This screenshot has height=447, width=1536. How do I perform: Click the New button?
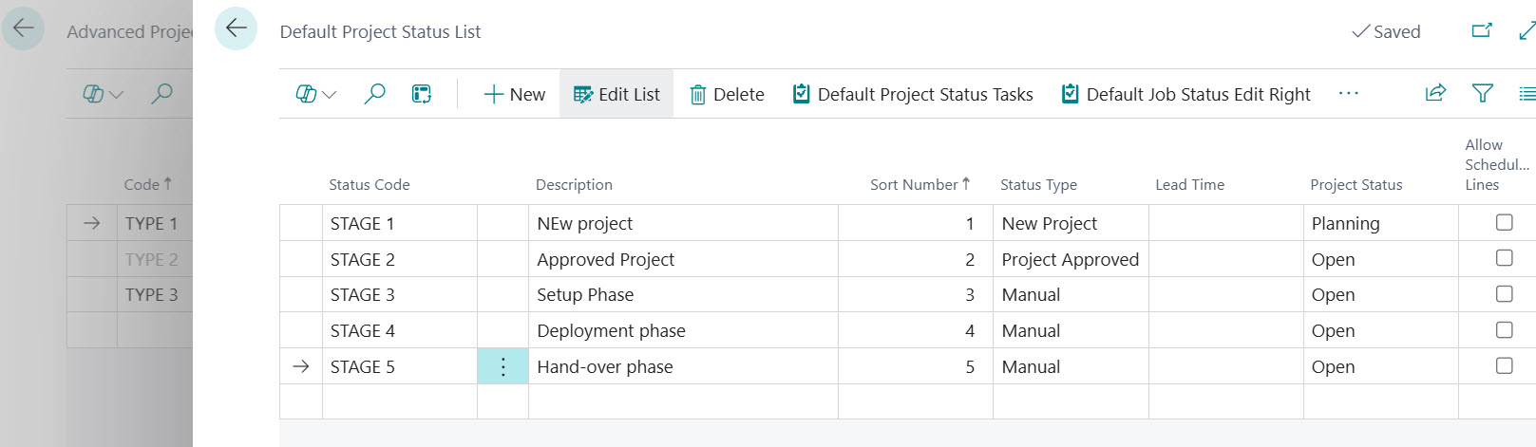514,94
